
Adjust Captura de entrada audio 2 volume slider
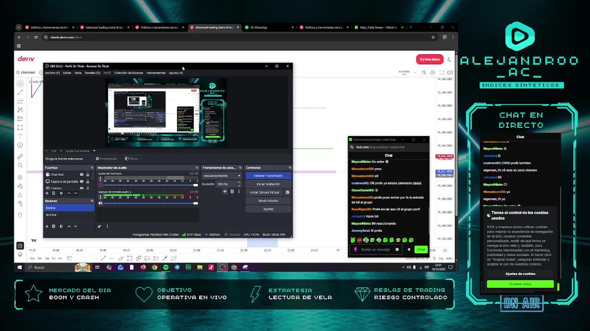150,203
